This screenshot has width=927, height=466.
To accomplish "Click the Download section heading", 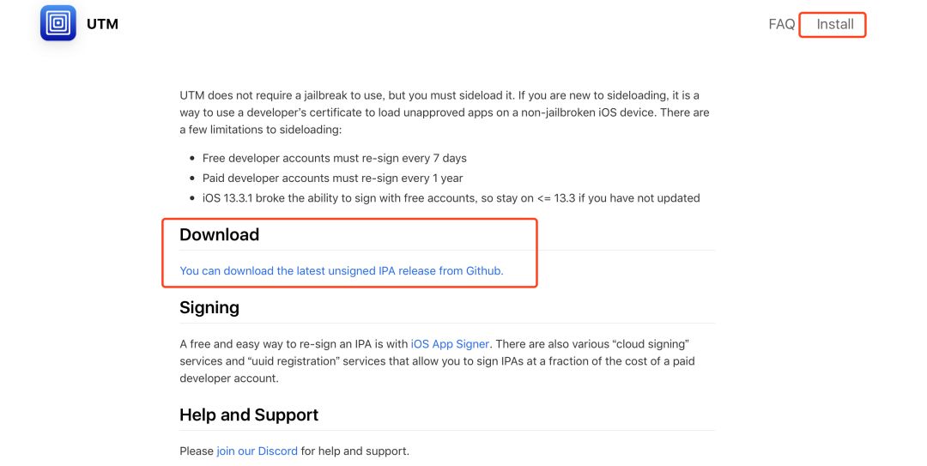I will 219,234.
